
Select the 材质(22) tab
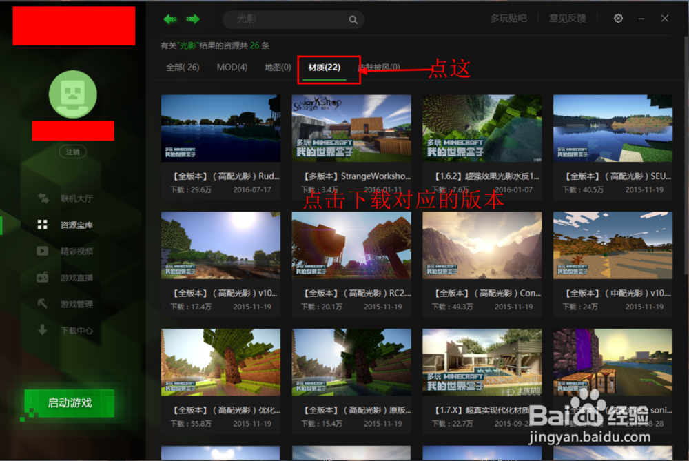tap(325, 68)
